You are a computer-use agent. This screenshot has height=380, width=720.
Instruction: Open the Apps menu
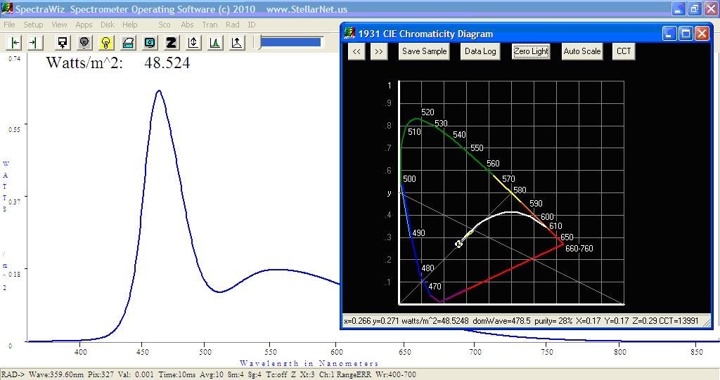pyautogui.click(x=84, y=25)
